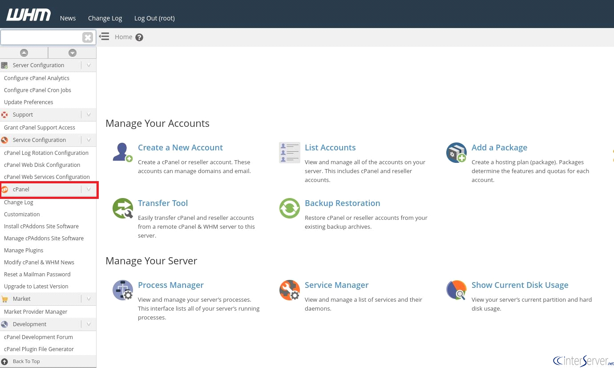
Task: Select Upgrade to Latest Version
Action: (x=36, y=287)
